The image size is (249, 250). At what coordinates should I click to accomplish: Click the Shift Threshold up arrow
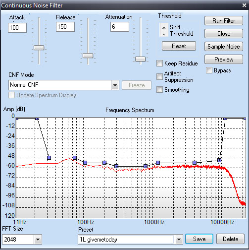(164, 27)
